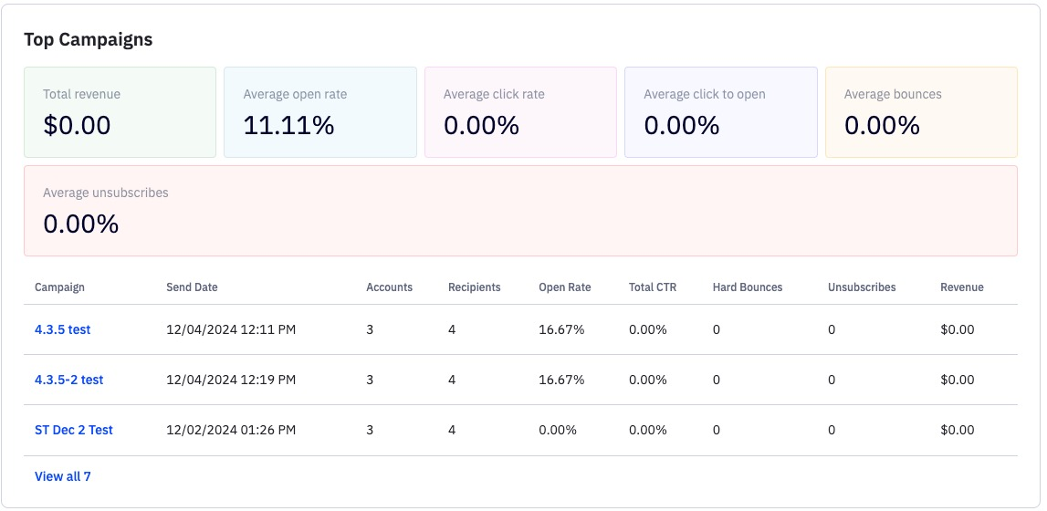
Task: Select the Total revenue summary card
Action: coord(120,112)
